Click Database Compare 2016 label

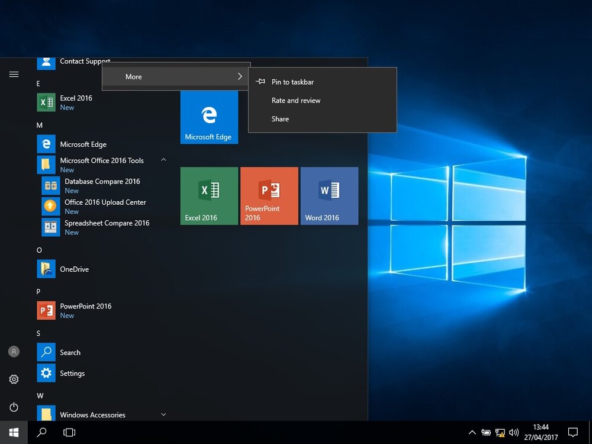pyautogui.click(x=102, y=182)
